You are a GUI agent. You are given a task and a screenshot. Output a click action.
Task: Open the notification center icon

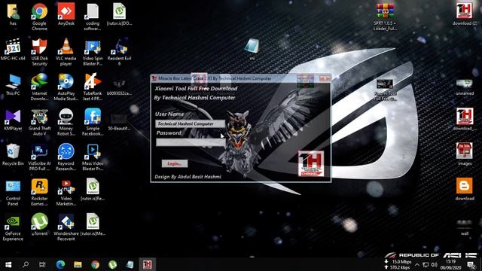coord(471,264)
